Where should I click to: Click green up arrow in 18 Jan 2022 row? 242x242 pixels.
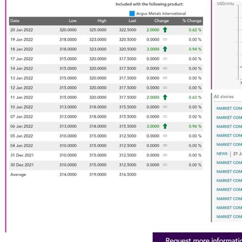pyautogui.click(x=165, y=49)
